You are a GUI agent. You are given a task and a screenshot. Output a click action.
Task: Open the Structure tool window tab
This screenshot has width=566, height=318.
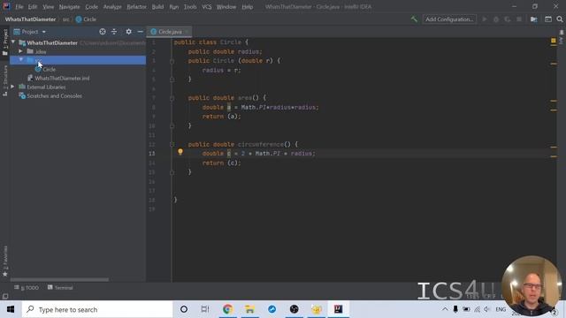(5, 80)
